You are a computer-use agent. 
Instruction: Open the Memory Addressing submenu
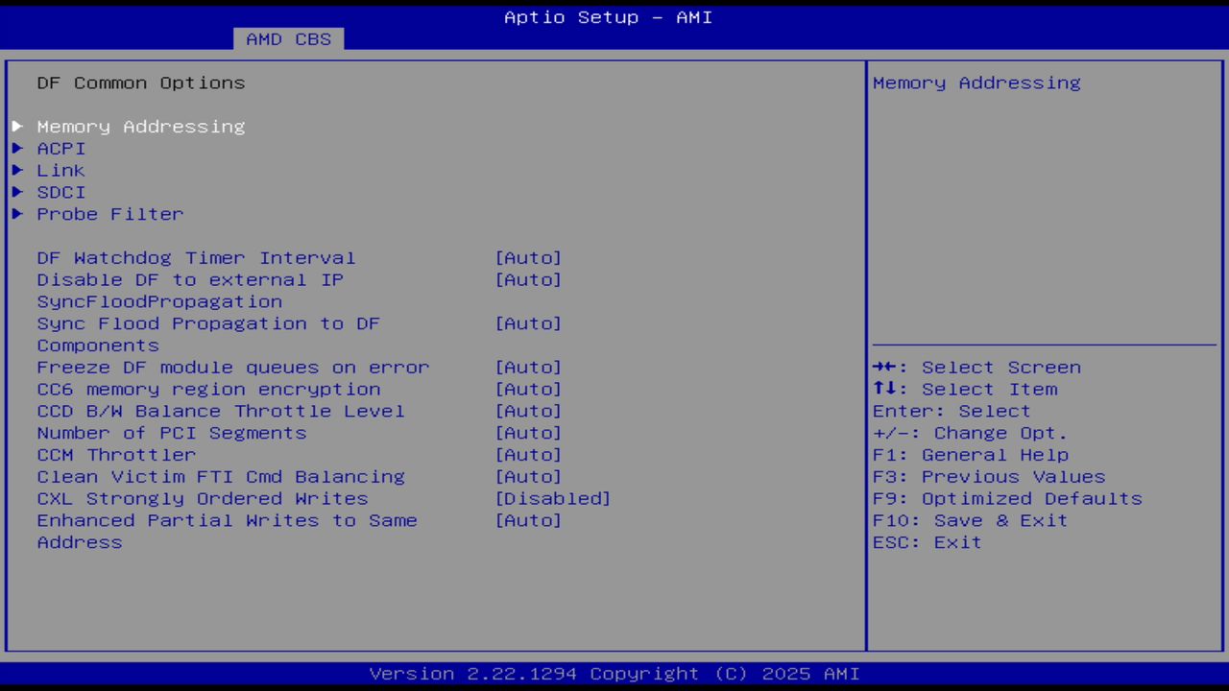coord(141,127)
